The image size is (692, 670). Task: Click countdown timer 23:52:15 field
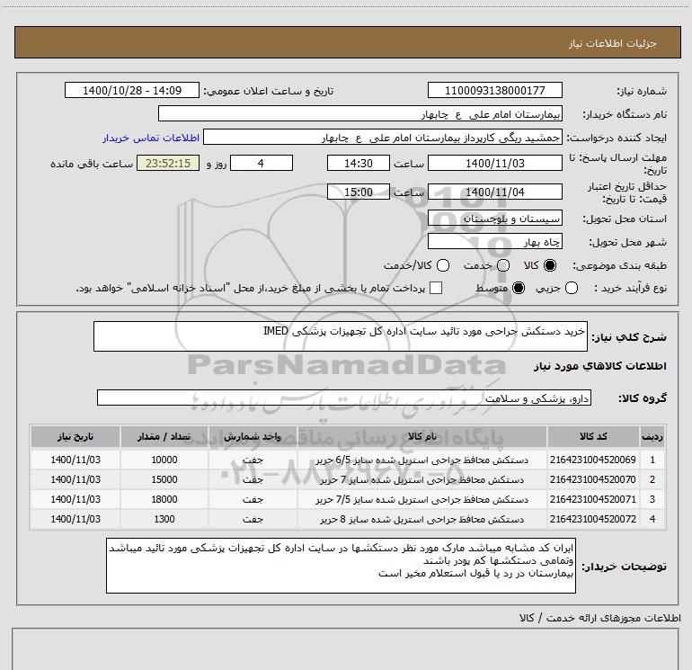[x=168, y=163]
